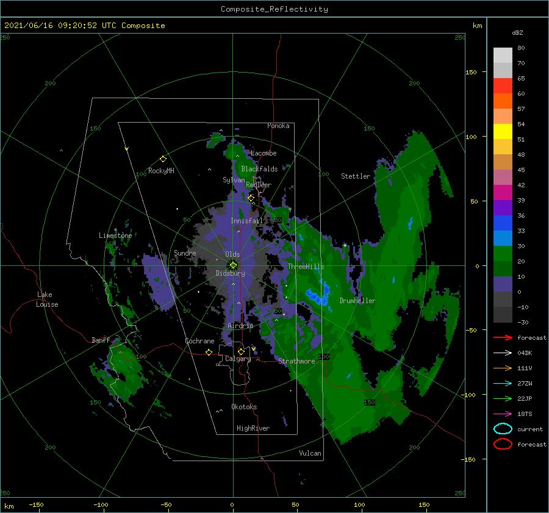Image resolution: width=549 pixels, height=513 pixels.
Task: Select the white 04DK arrow legend entry
Action: click(x=503, y=353)
